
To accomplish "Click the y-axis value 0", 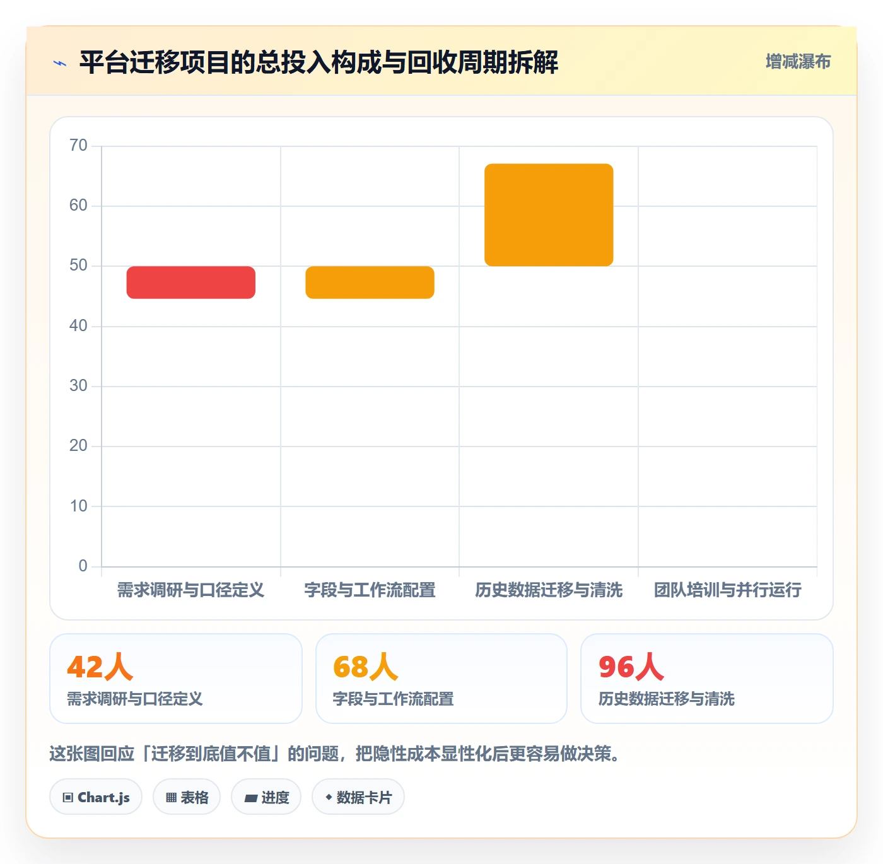I will tap(83, 566).
